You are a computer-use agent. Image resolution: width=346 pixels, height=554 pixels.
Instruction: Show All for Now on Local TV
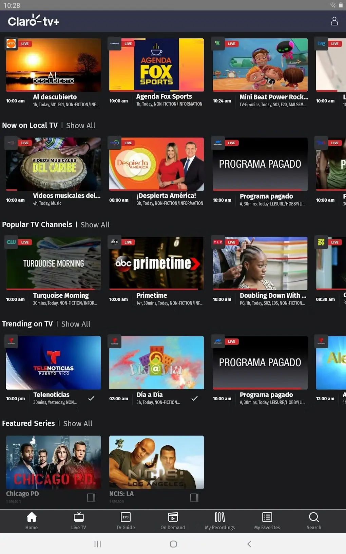point(81,126)
